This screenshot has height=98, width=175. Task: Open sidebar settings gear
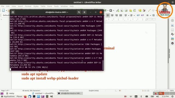point(173,20)
